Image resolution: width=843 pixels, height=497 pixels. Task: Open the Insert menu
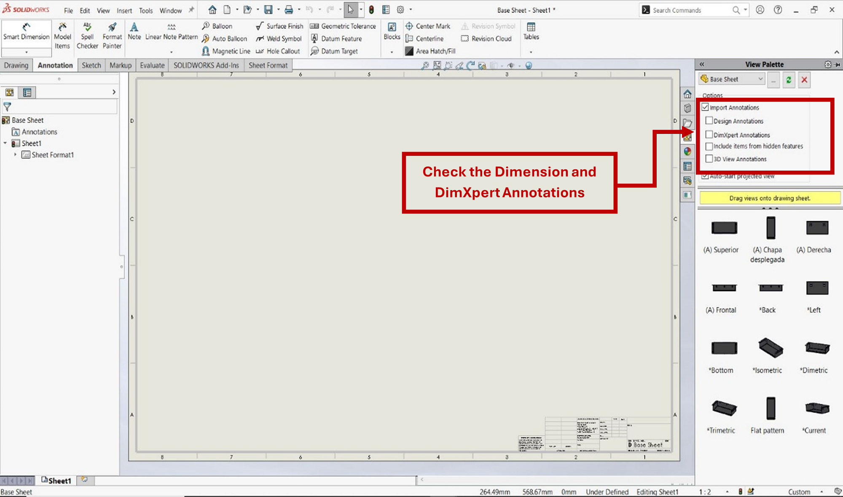124,11
